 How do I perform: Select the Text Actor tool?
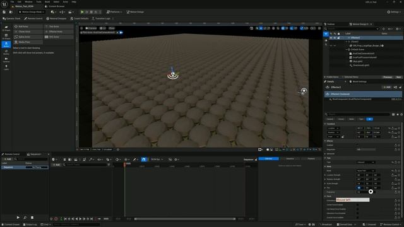point(59,26)
